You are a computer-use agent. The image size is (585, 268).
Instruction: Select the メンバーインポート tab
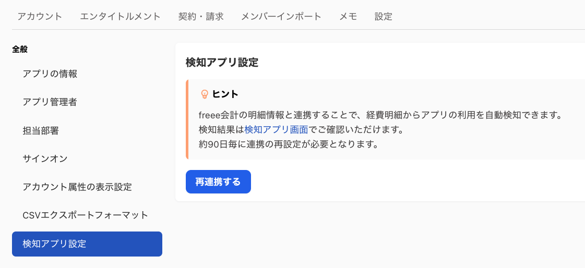point(281,16)
